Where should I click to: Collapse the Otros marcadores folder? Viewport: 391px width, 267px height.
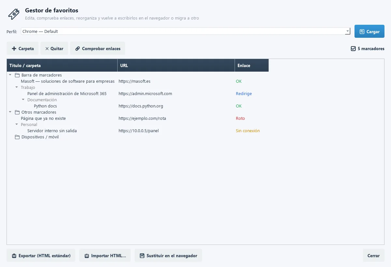click(10, 112)
